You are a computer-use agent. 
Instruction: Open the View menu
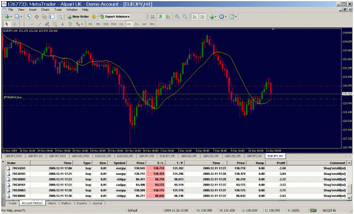click(21, 10)
